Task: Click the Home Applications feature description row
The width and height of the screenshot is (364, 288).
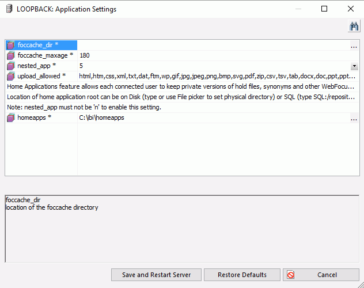Action: [x=182, y=86]
